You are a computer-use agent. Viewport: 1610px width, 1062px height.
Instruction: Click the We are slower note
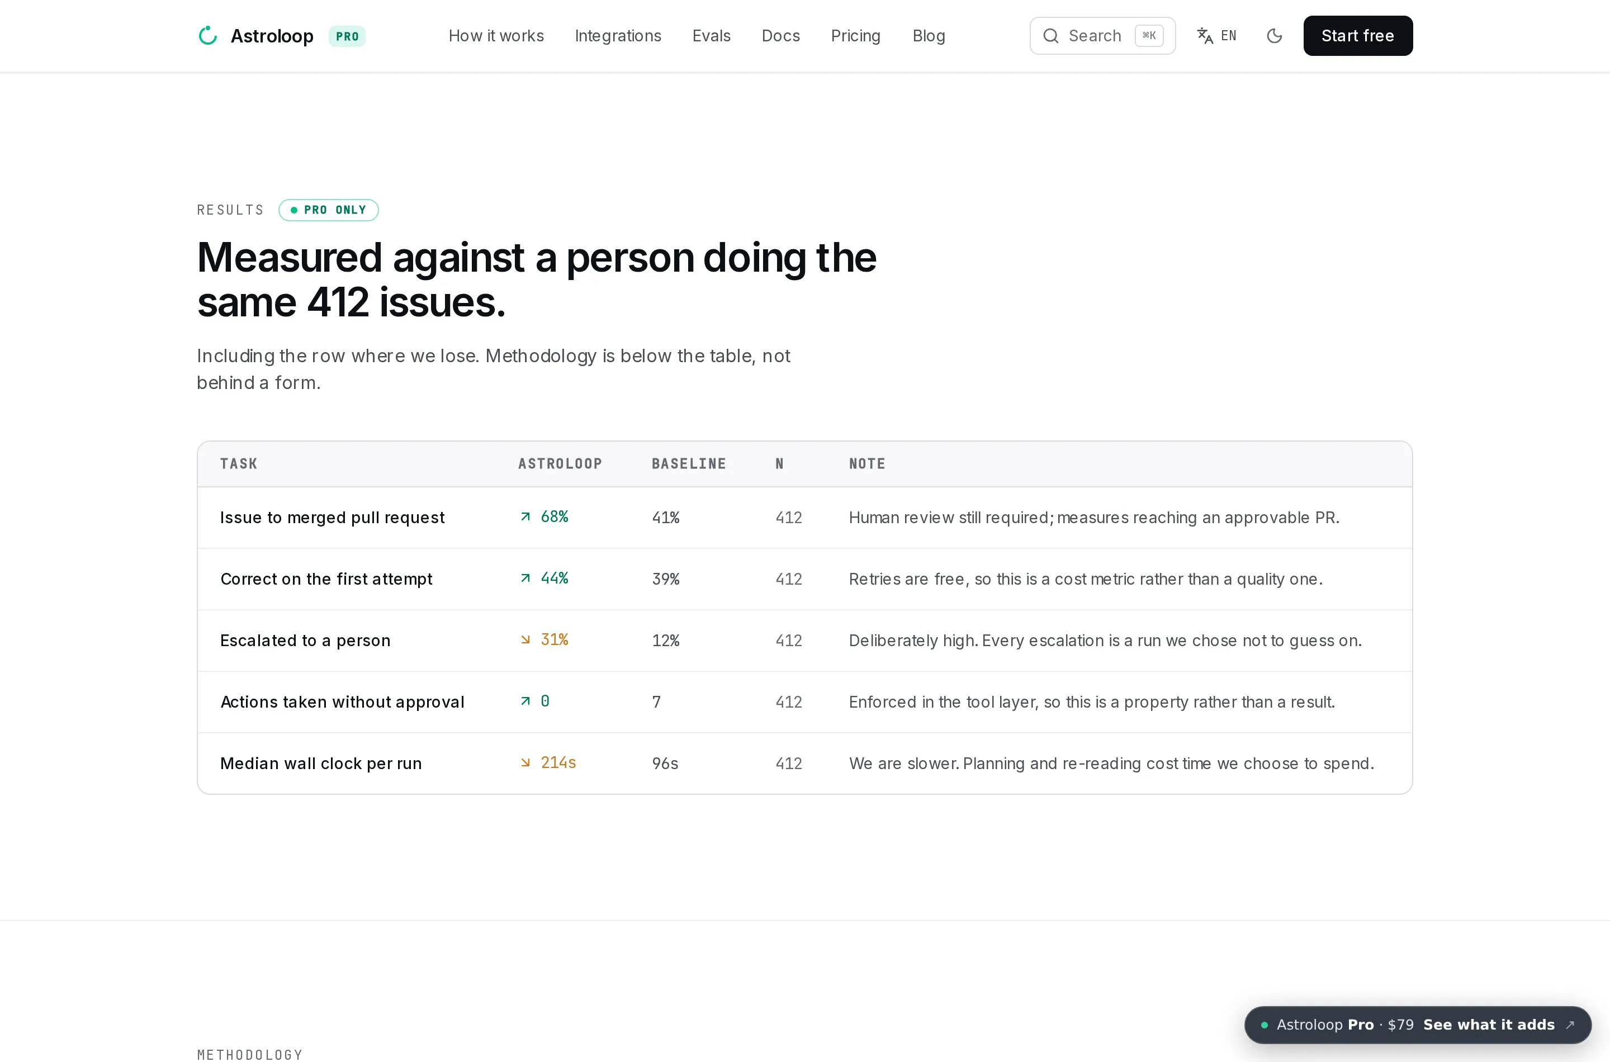tap(1111, 764)
